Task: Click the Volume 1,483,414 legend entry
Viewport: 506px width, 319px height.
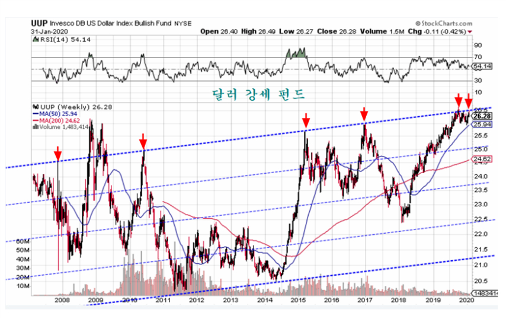Action: tap(60, 127)
